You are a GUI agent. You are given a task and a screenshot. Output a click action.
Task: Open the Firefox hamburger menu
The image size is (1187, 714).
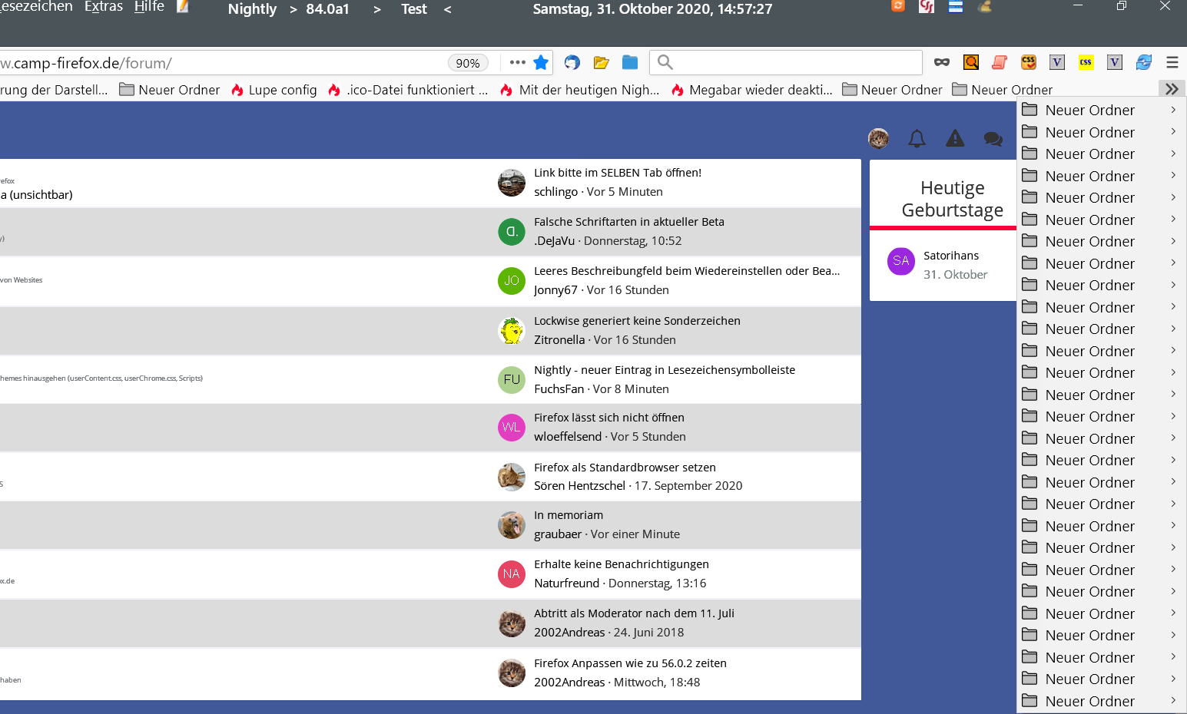coord(1172,63)
